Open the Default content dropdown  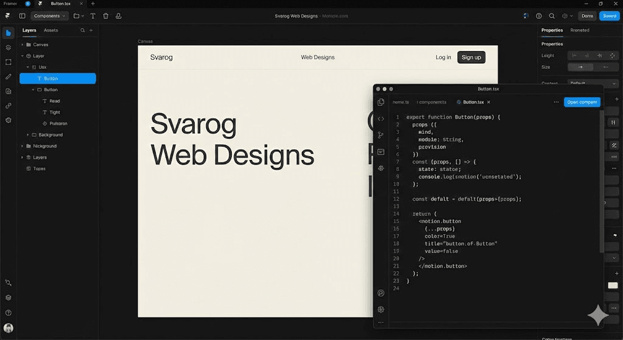point(593,83)
